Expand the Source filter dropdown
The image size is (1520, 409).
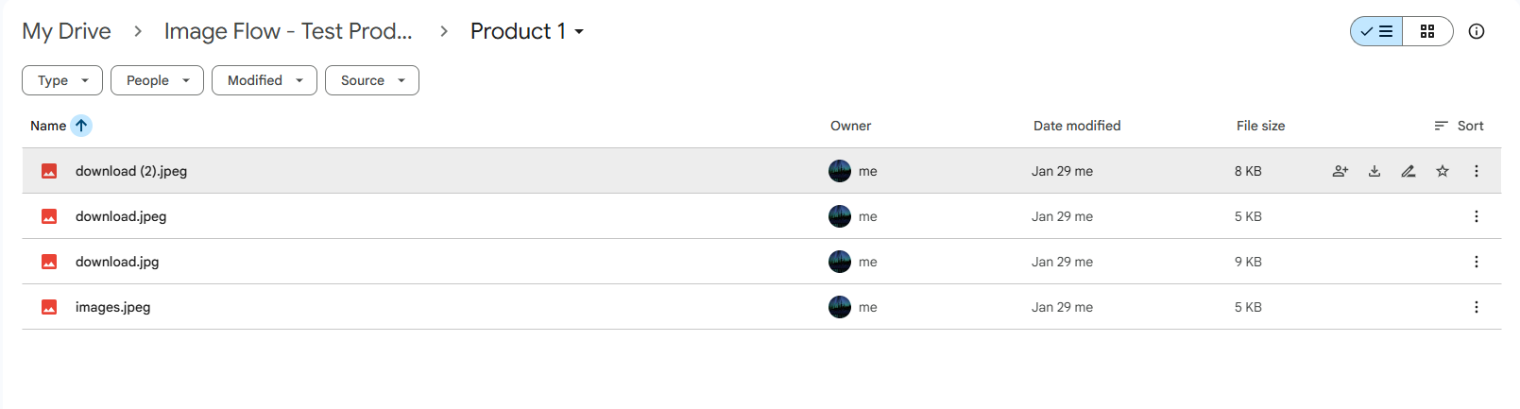tap(372, 80)
